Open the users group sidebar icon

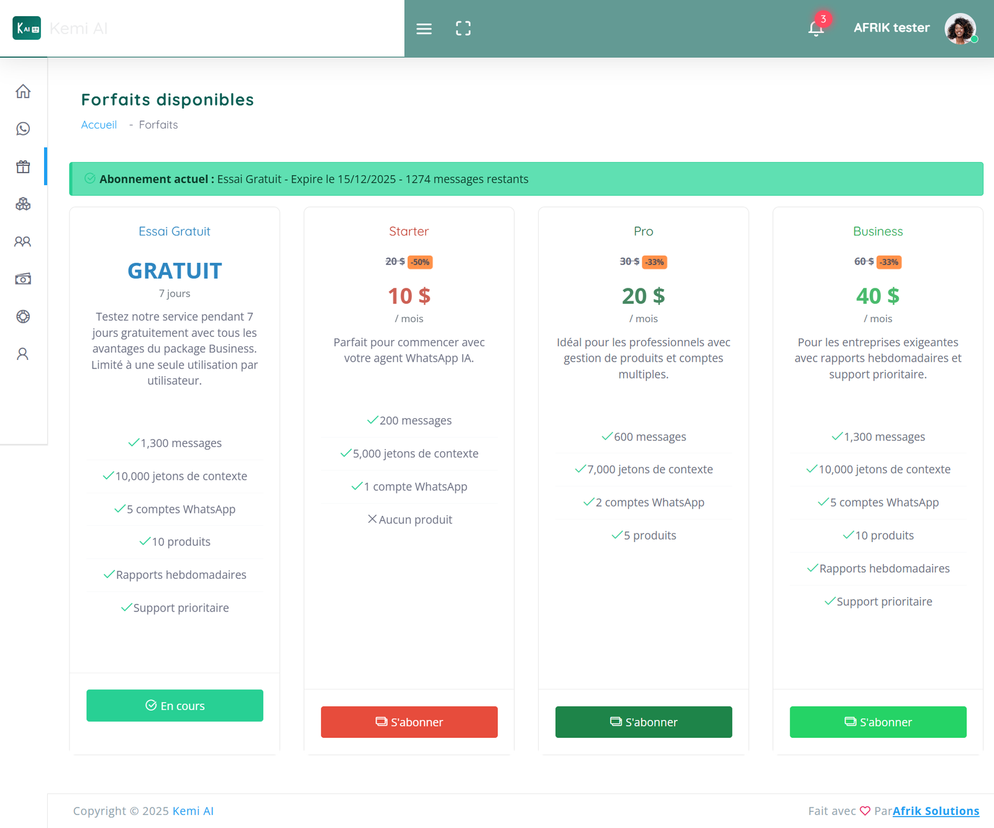(23, 241)
